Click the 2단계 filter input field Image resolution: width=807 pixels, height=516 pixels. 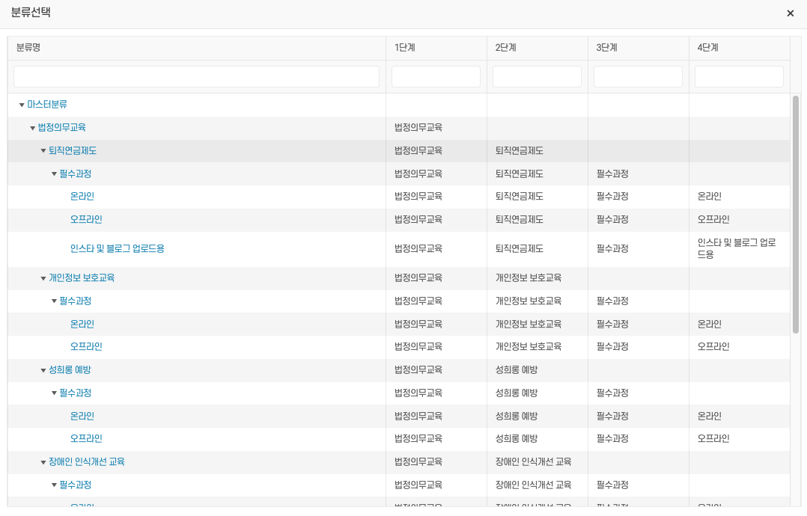[537, 77]
